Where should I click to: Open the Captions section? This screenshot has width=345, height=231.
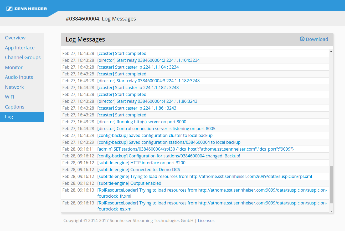[14, 107]
